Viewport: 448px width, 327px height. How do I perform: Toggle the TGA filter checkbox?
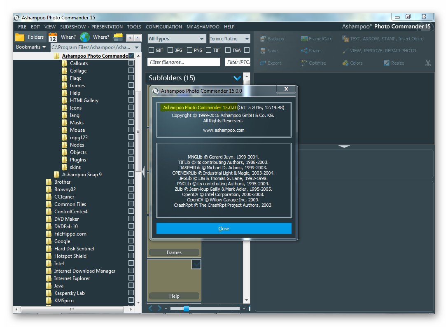[x=228, y=50]
